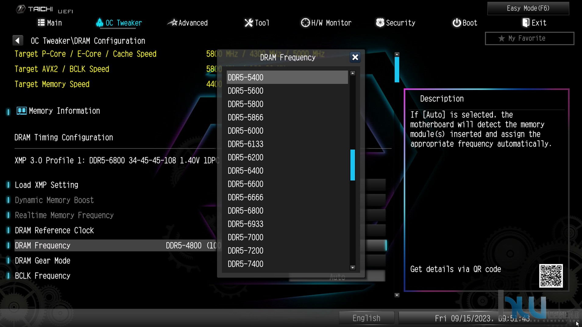Click the XMP 3.0 Profile 1 line
The width and height of the screenshot is (582, 327).
point(116,160)
